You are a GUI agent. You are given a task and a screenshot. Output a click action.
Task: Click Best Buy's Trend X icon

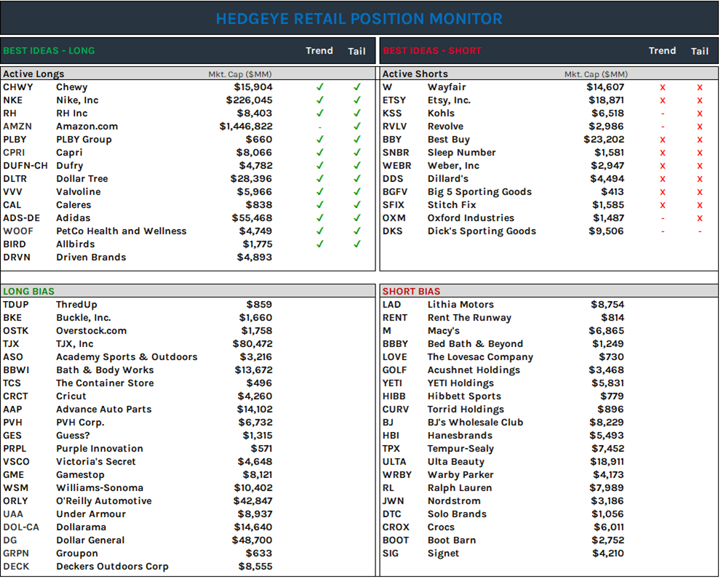tap(662, 139)
